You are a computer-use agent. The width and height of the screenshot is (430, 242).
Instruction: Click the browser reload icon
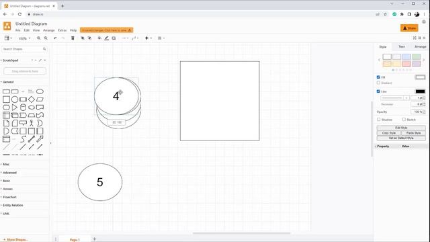tap(19, 14)
